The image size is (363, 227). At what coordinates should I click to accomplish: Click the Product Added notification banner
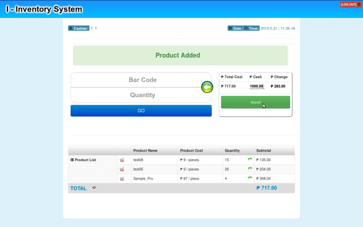pyautogui.click(x=181, y=55)
